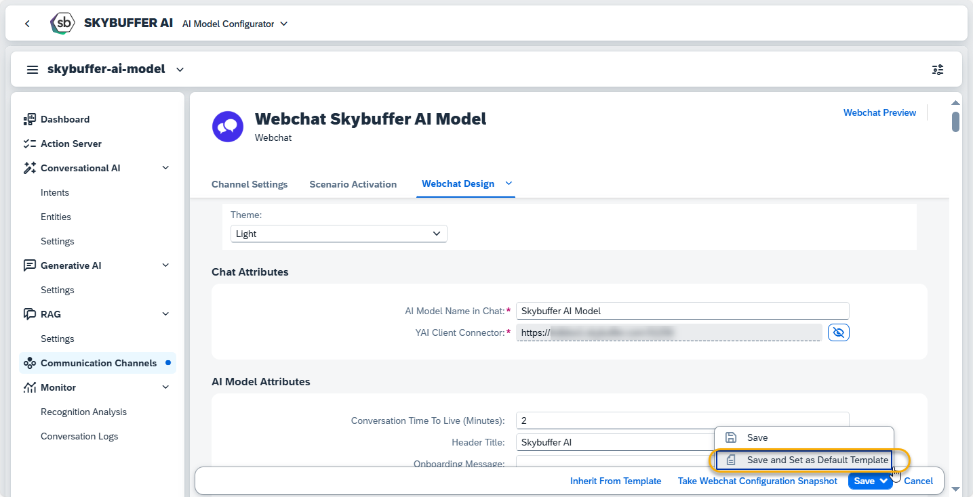Click the Skybuffer hexagon logo

tap(63, 23)
